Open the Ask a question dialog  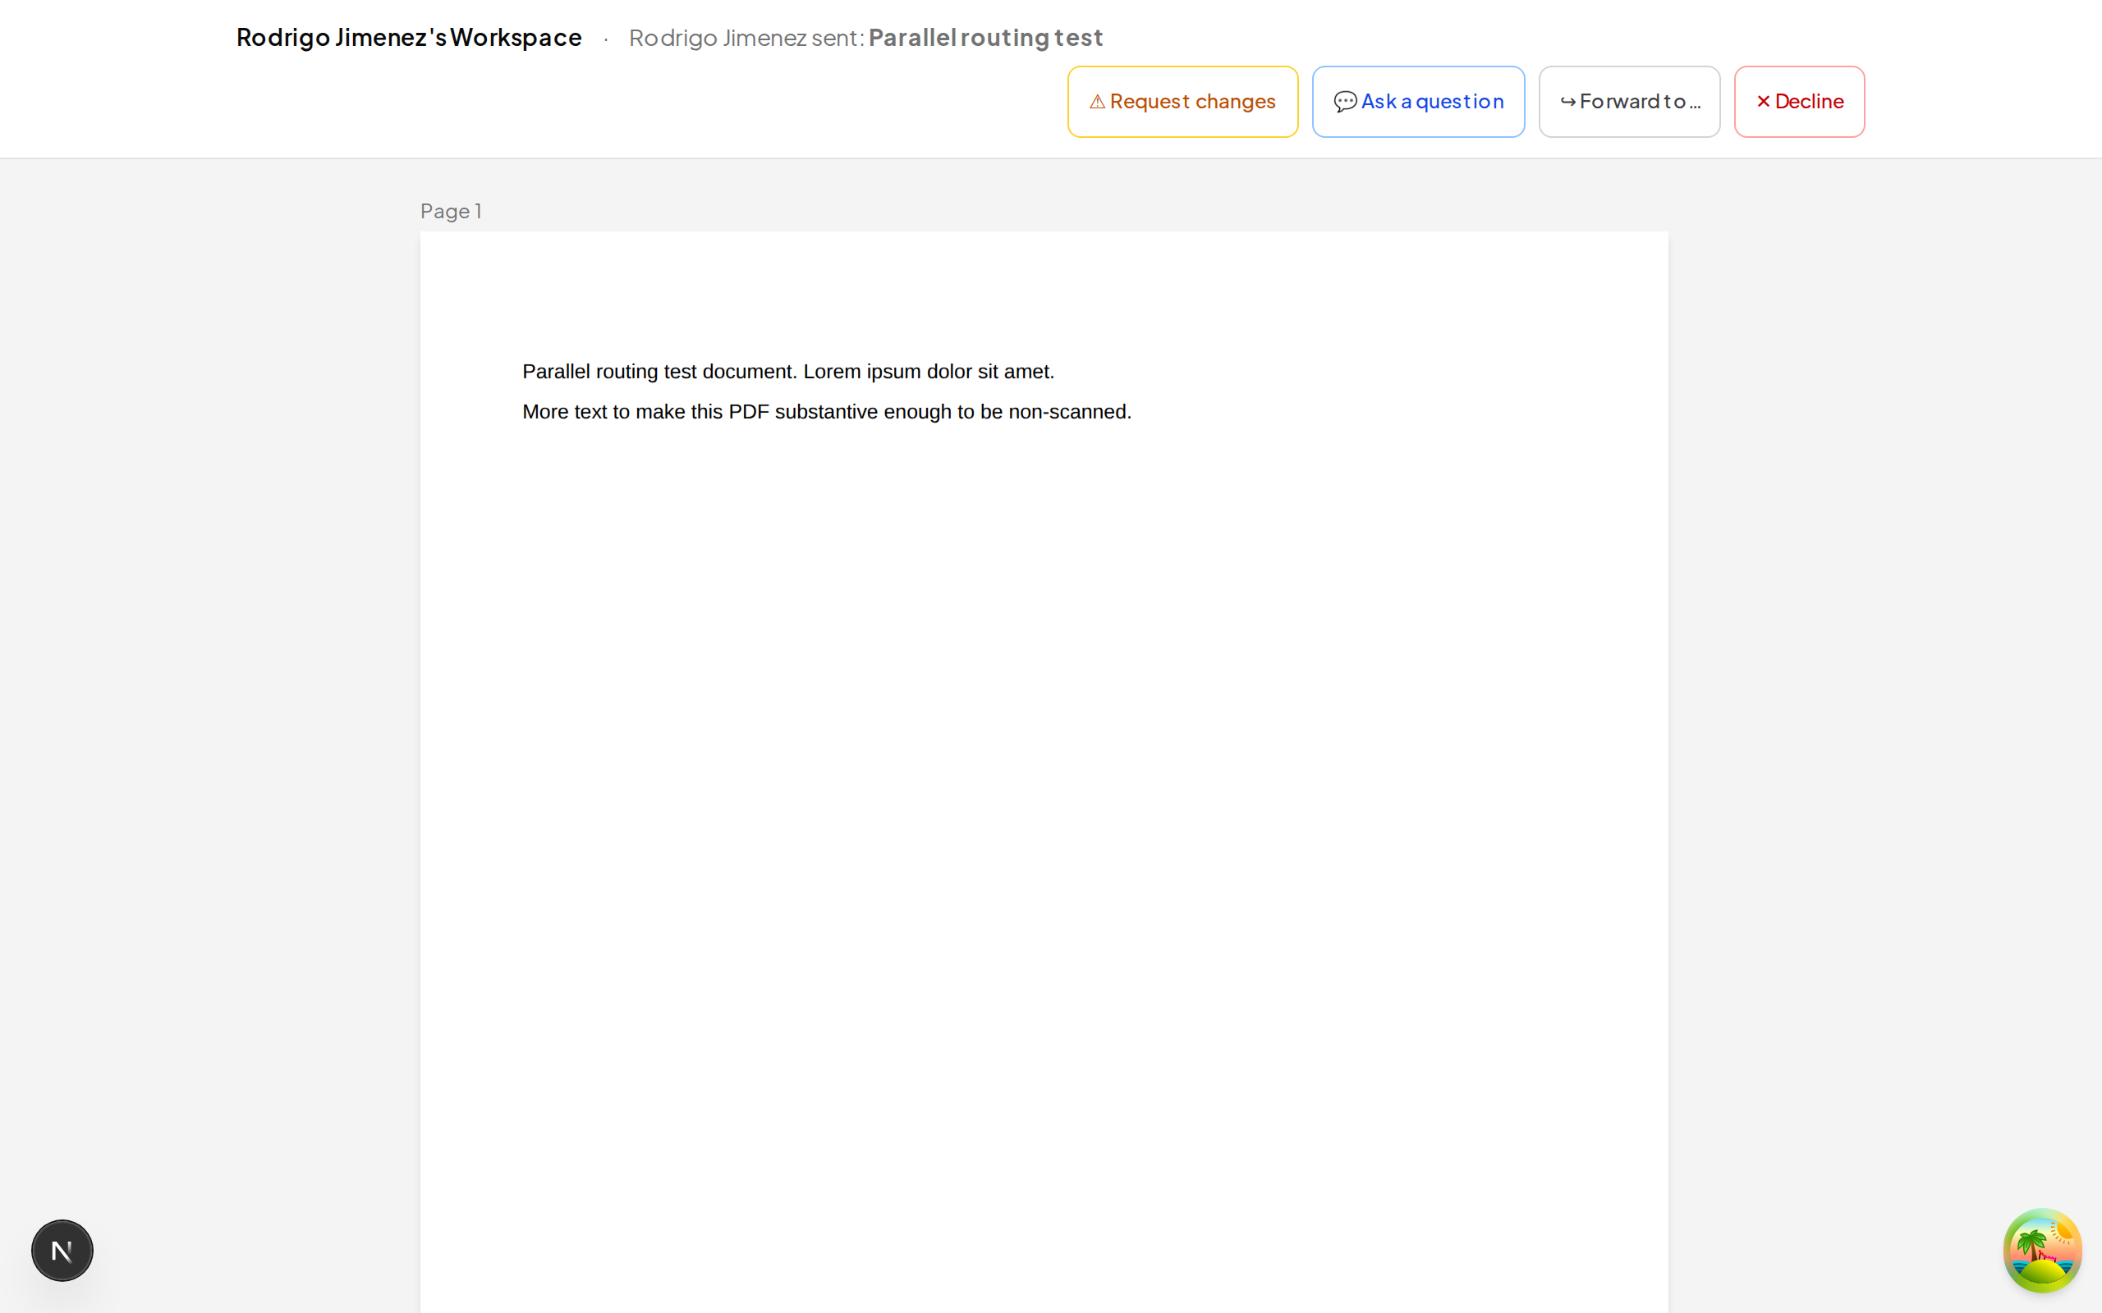1417,102
